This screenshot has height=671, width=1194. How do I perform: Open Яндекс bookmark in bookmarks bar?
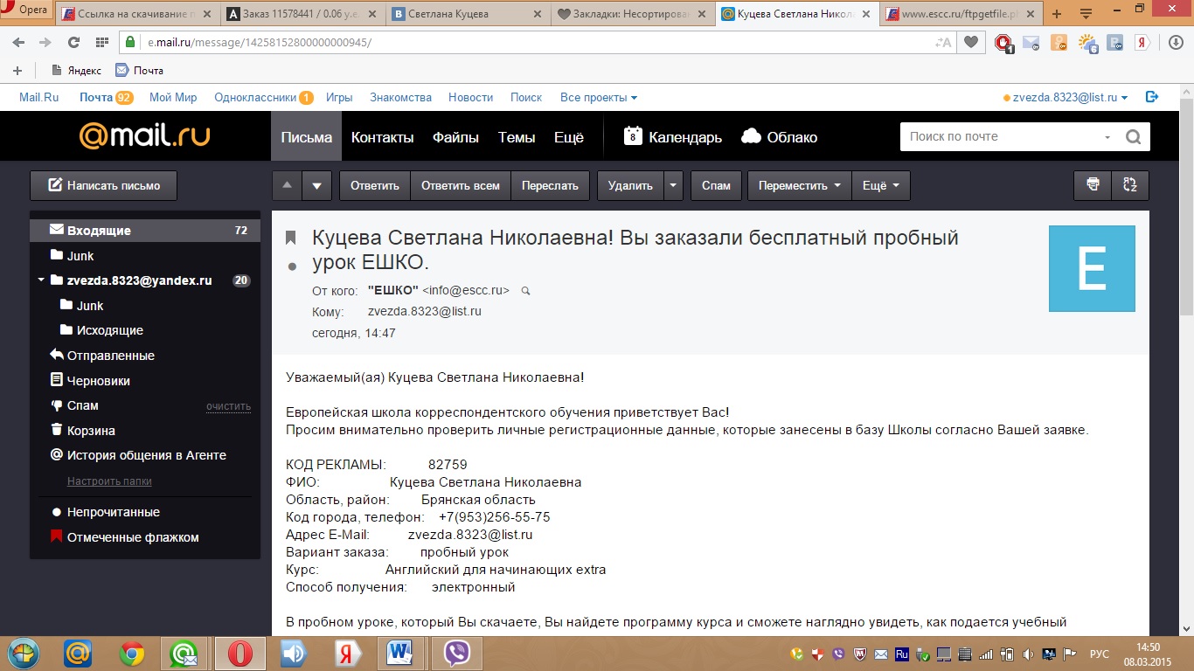(76, 71)
